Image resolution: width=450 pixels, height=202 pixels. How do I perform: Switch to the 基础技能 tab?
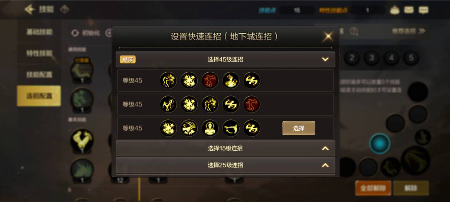click(39, 32)
